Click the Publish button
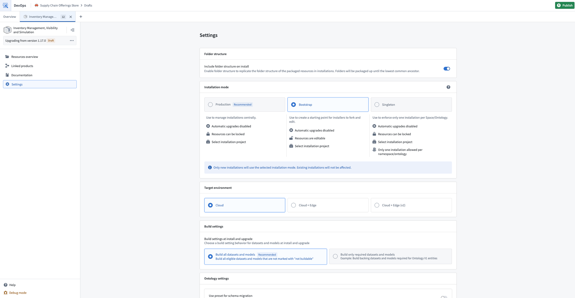The height and width of the screenshot is (298, 575). 565,5
